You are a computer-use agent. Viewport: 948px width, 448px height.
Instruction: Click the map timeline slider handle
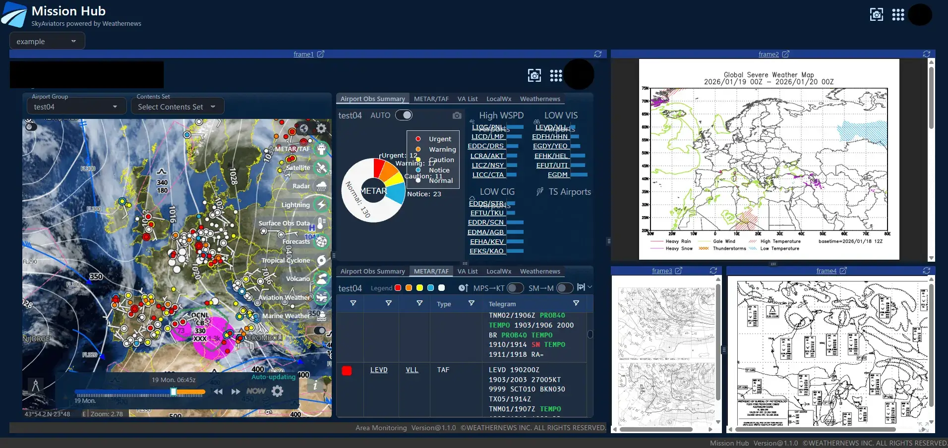(x=174, y=392)
